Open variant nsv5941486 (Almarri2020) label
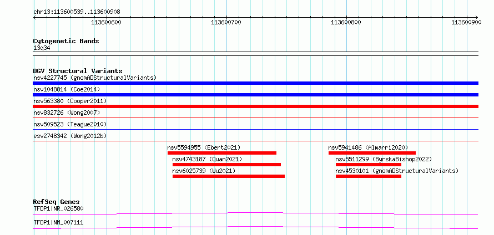Screen dimensions: 494x235 point(368,147)
